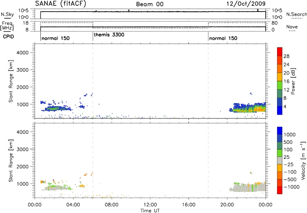
Task: Click the 2000 label on power panel axis
Action: pos(23,87)
